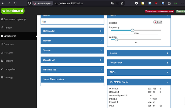Expand the Network device panel
This screenshot has height=108, width=185.
tap(72, 41)
